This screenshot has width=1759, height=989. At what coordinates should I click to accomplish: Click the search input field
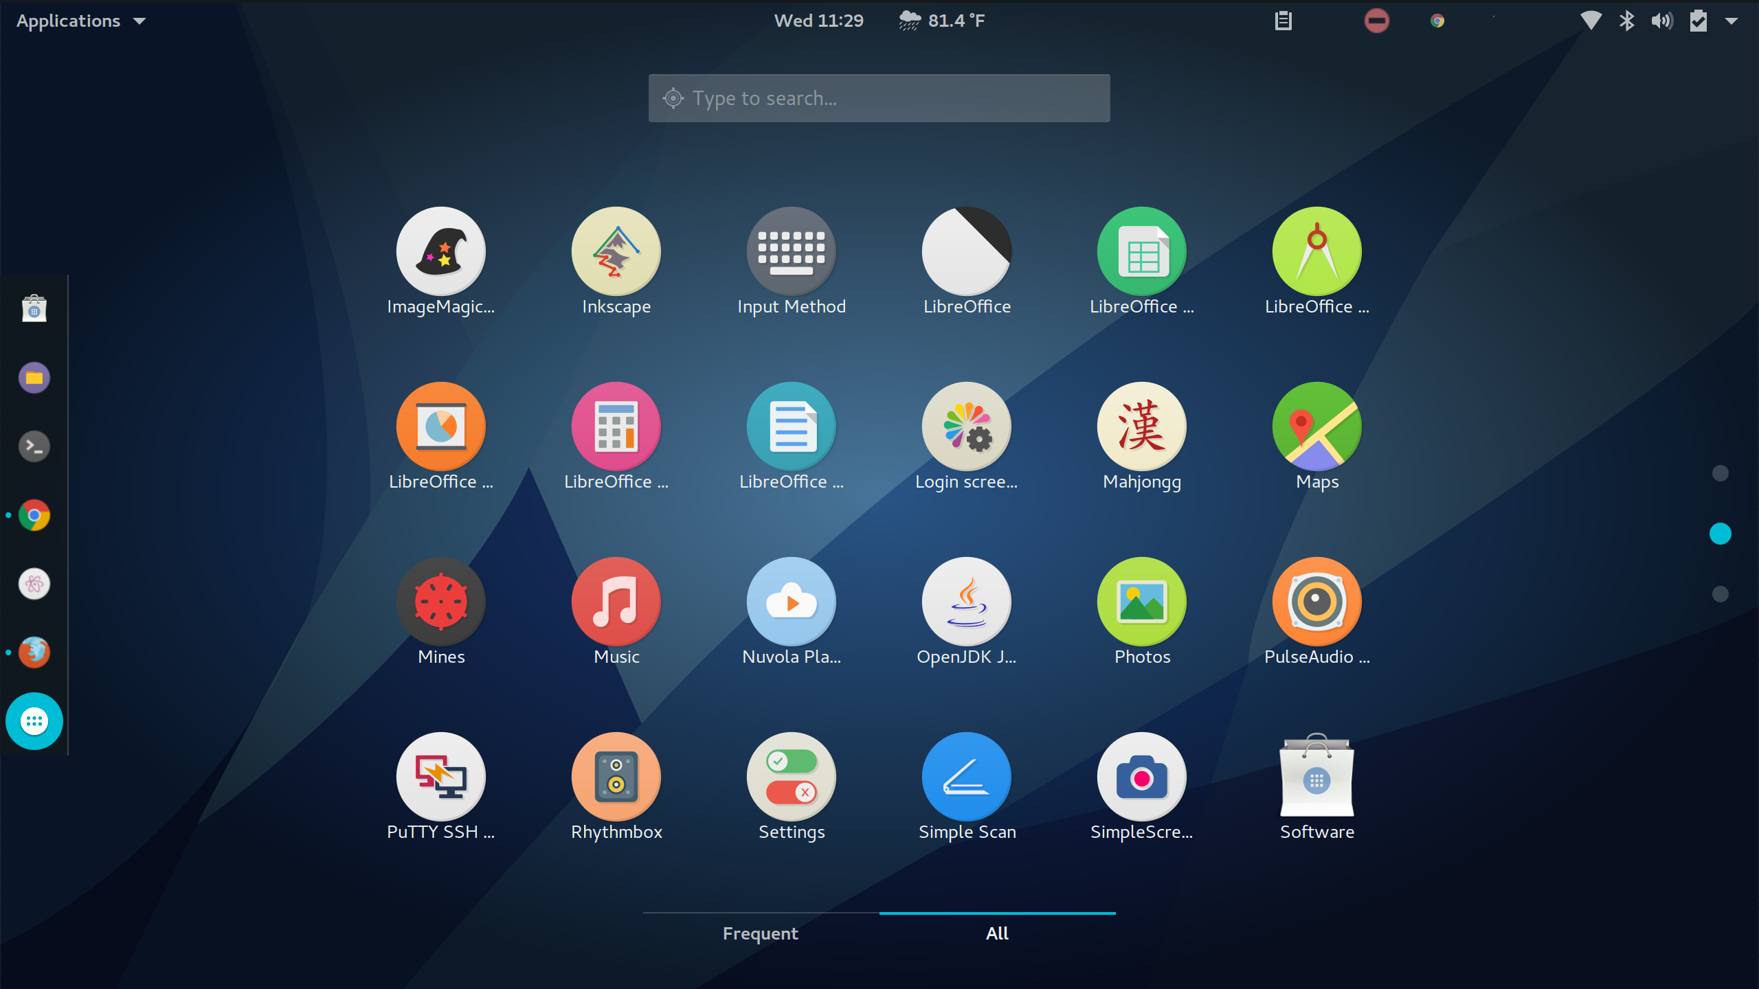click(878, 98)
